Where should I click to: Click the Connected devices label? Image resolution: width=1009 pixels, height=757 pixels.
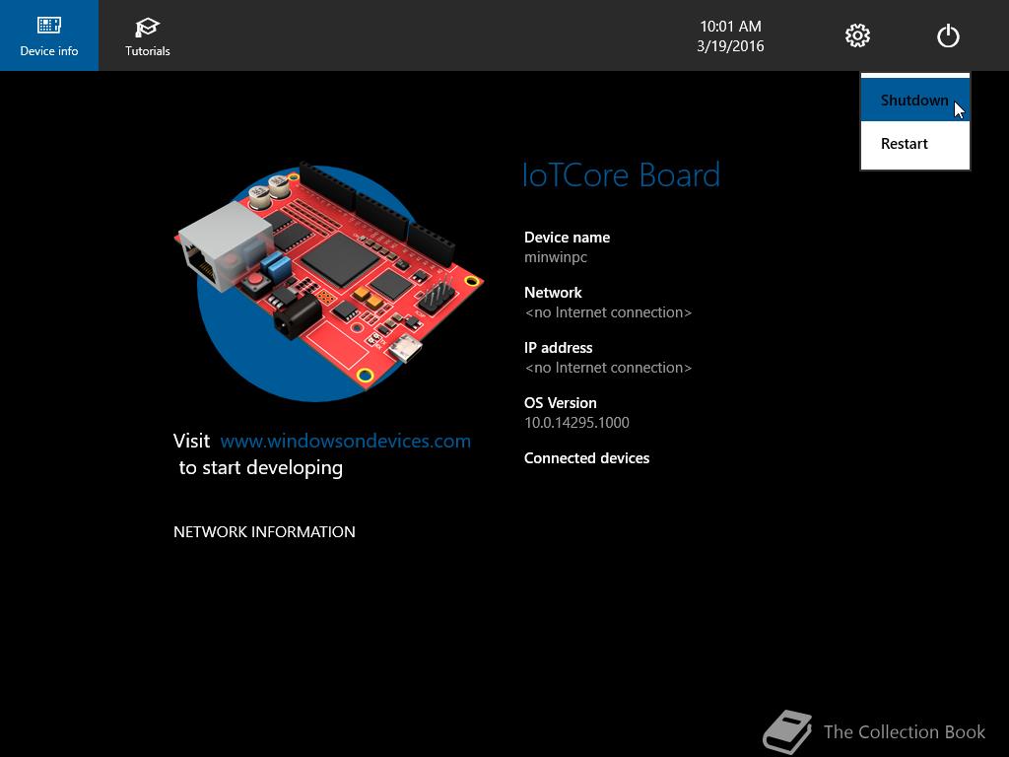pyautogui.click(x=586, y=458)
